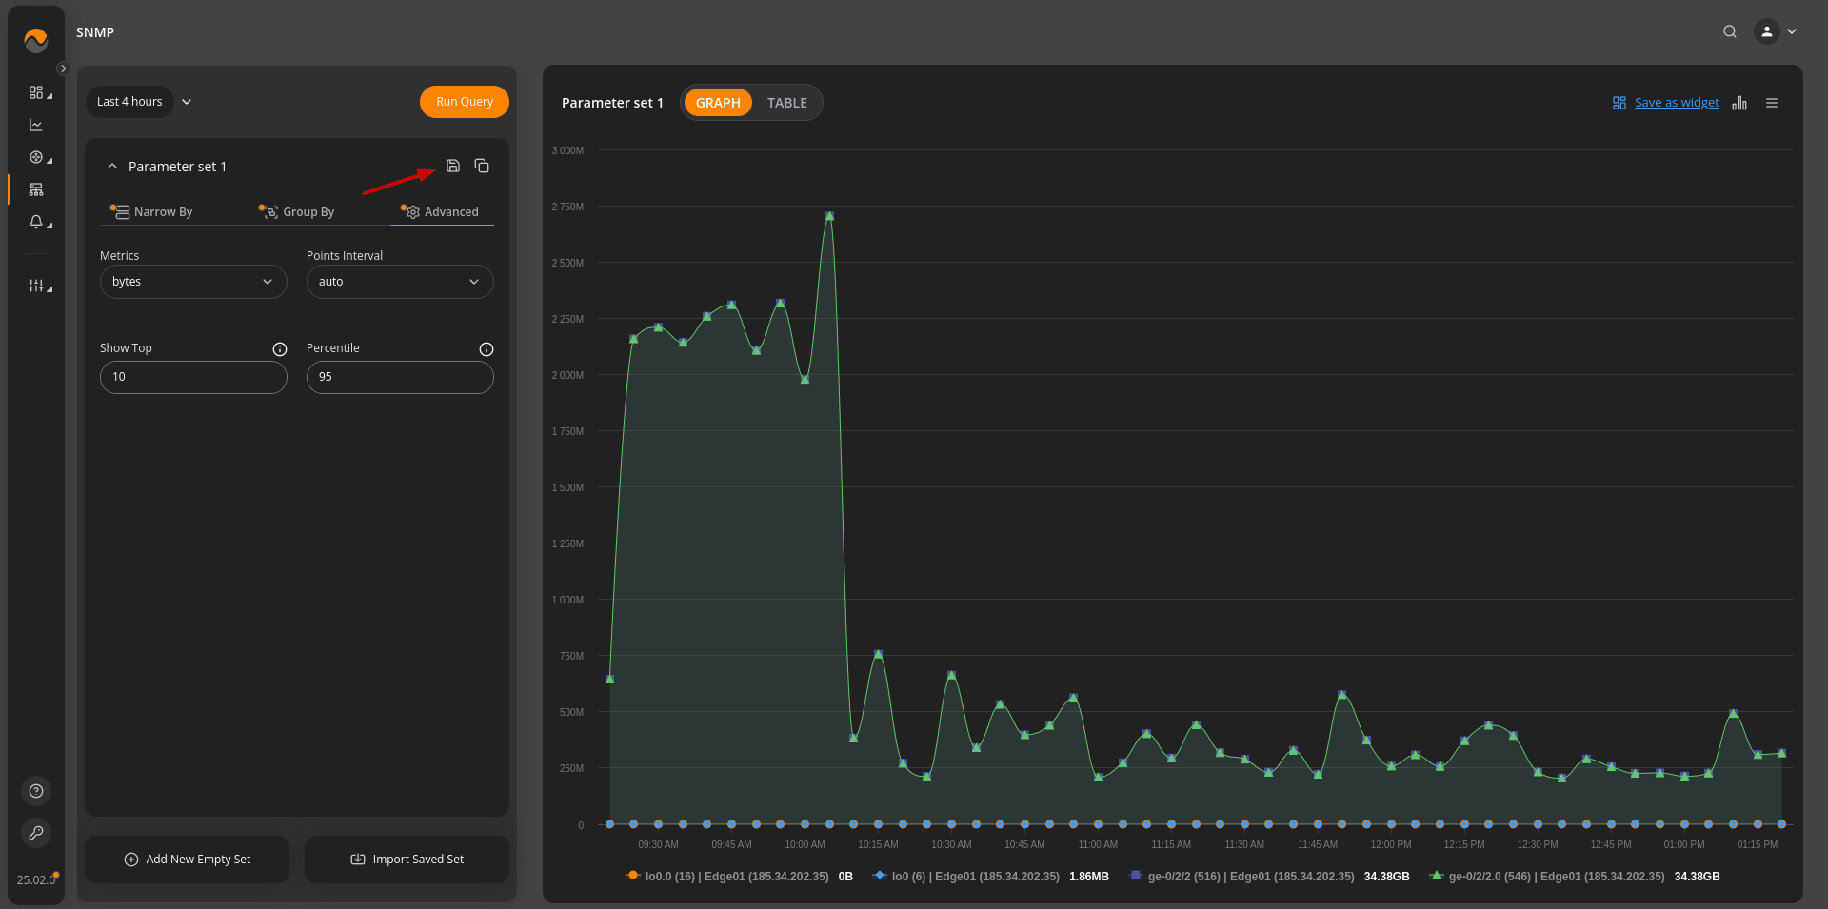Open the settings sliders sidebar icon
1828x909 pixels.
click(x=36, y=286)
